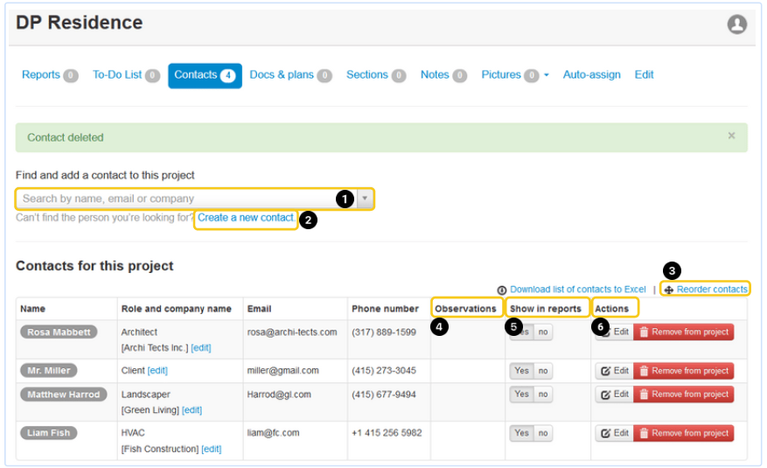Click the Show in reports column header
The height and width of the screenshot is (468, 767).
tap(546, 309)
